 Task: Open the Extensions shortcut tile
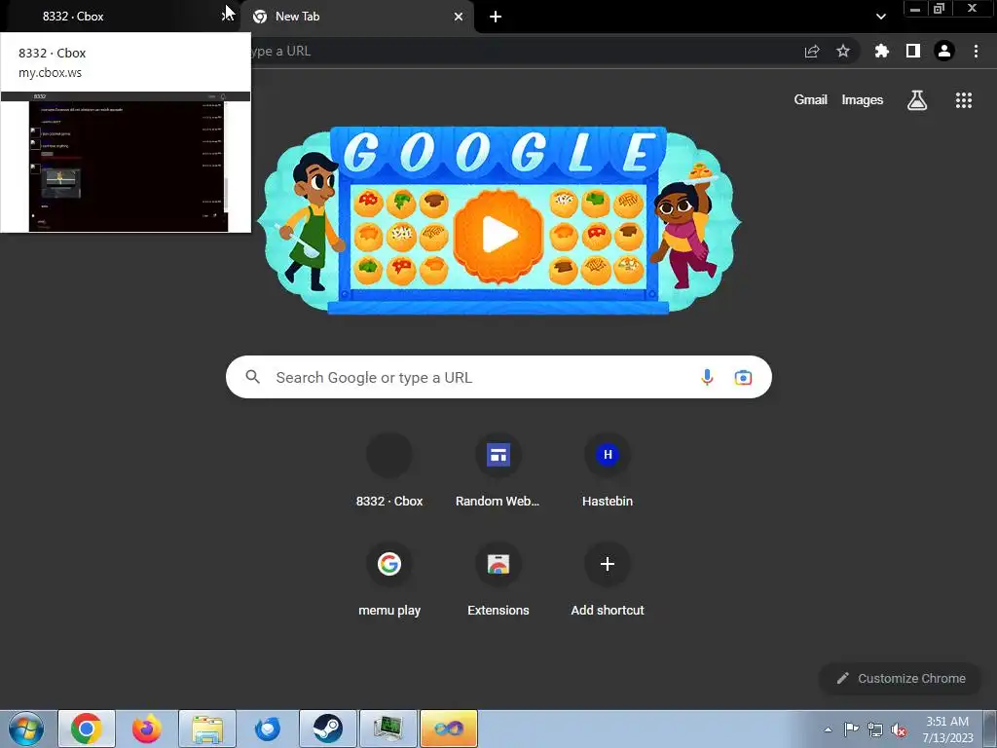pos(498,580)
